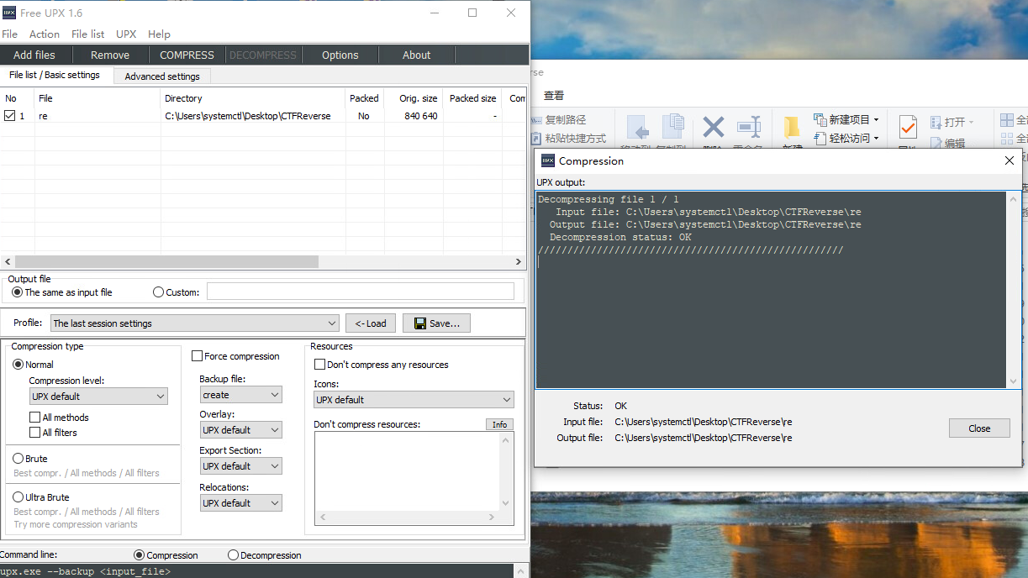
Task: Click 打开 (Open) in File Explorer ribbon
Action: pyautogui.click(x=952, y=122)
